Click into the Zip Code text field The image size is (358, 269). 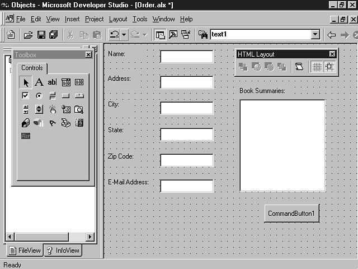186,160
